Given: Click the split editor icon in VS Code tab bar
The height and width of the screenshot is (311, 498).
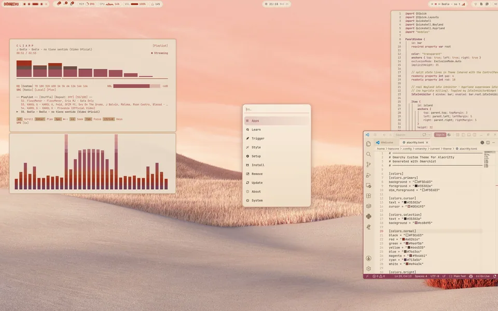Looking at the screenshot, I should coord(488,143).
